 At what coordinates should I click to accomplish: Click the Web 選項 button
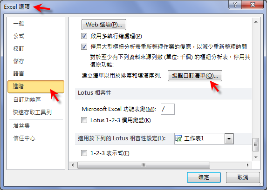[104, 25]
